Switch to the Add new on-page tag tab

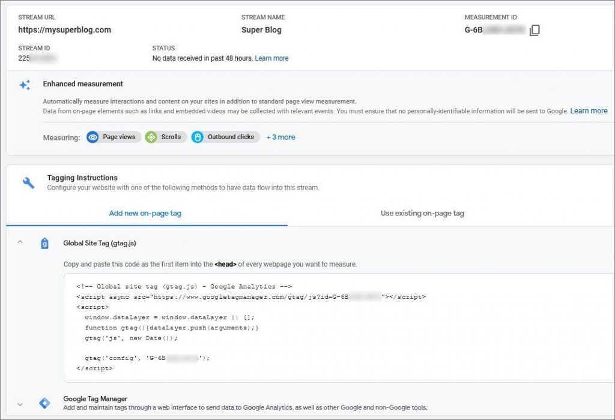tap(145, 213)
